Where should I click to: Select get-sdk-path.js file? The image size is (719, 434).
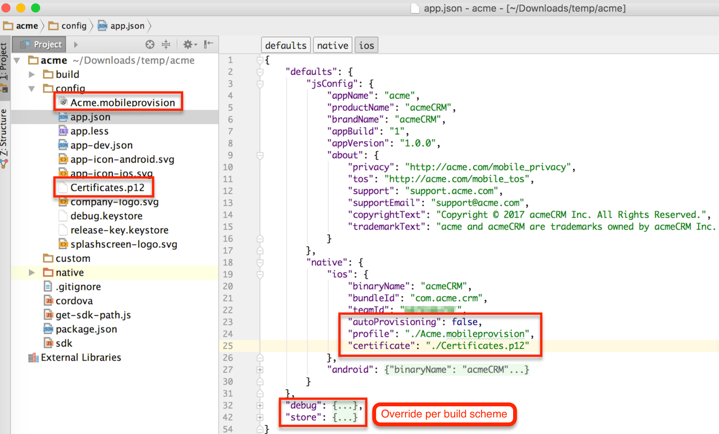point(93,315)
